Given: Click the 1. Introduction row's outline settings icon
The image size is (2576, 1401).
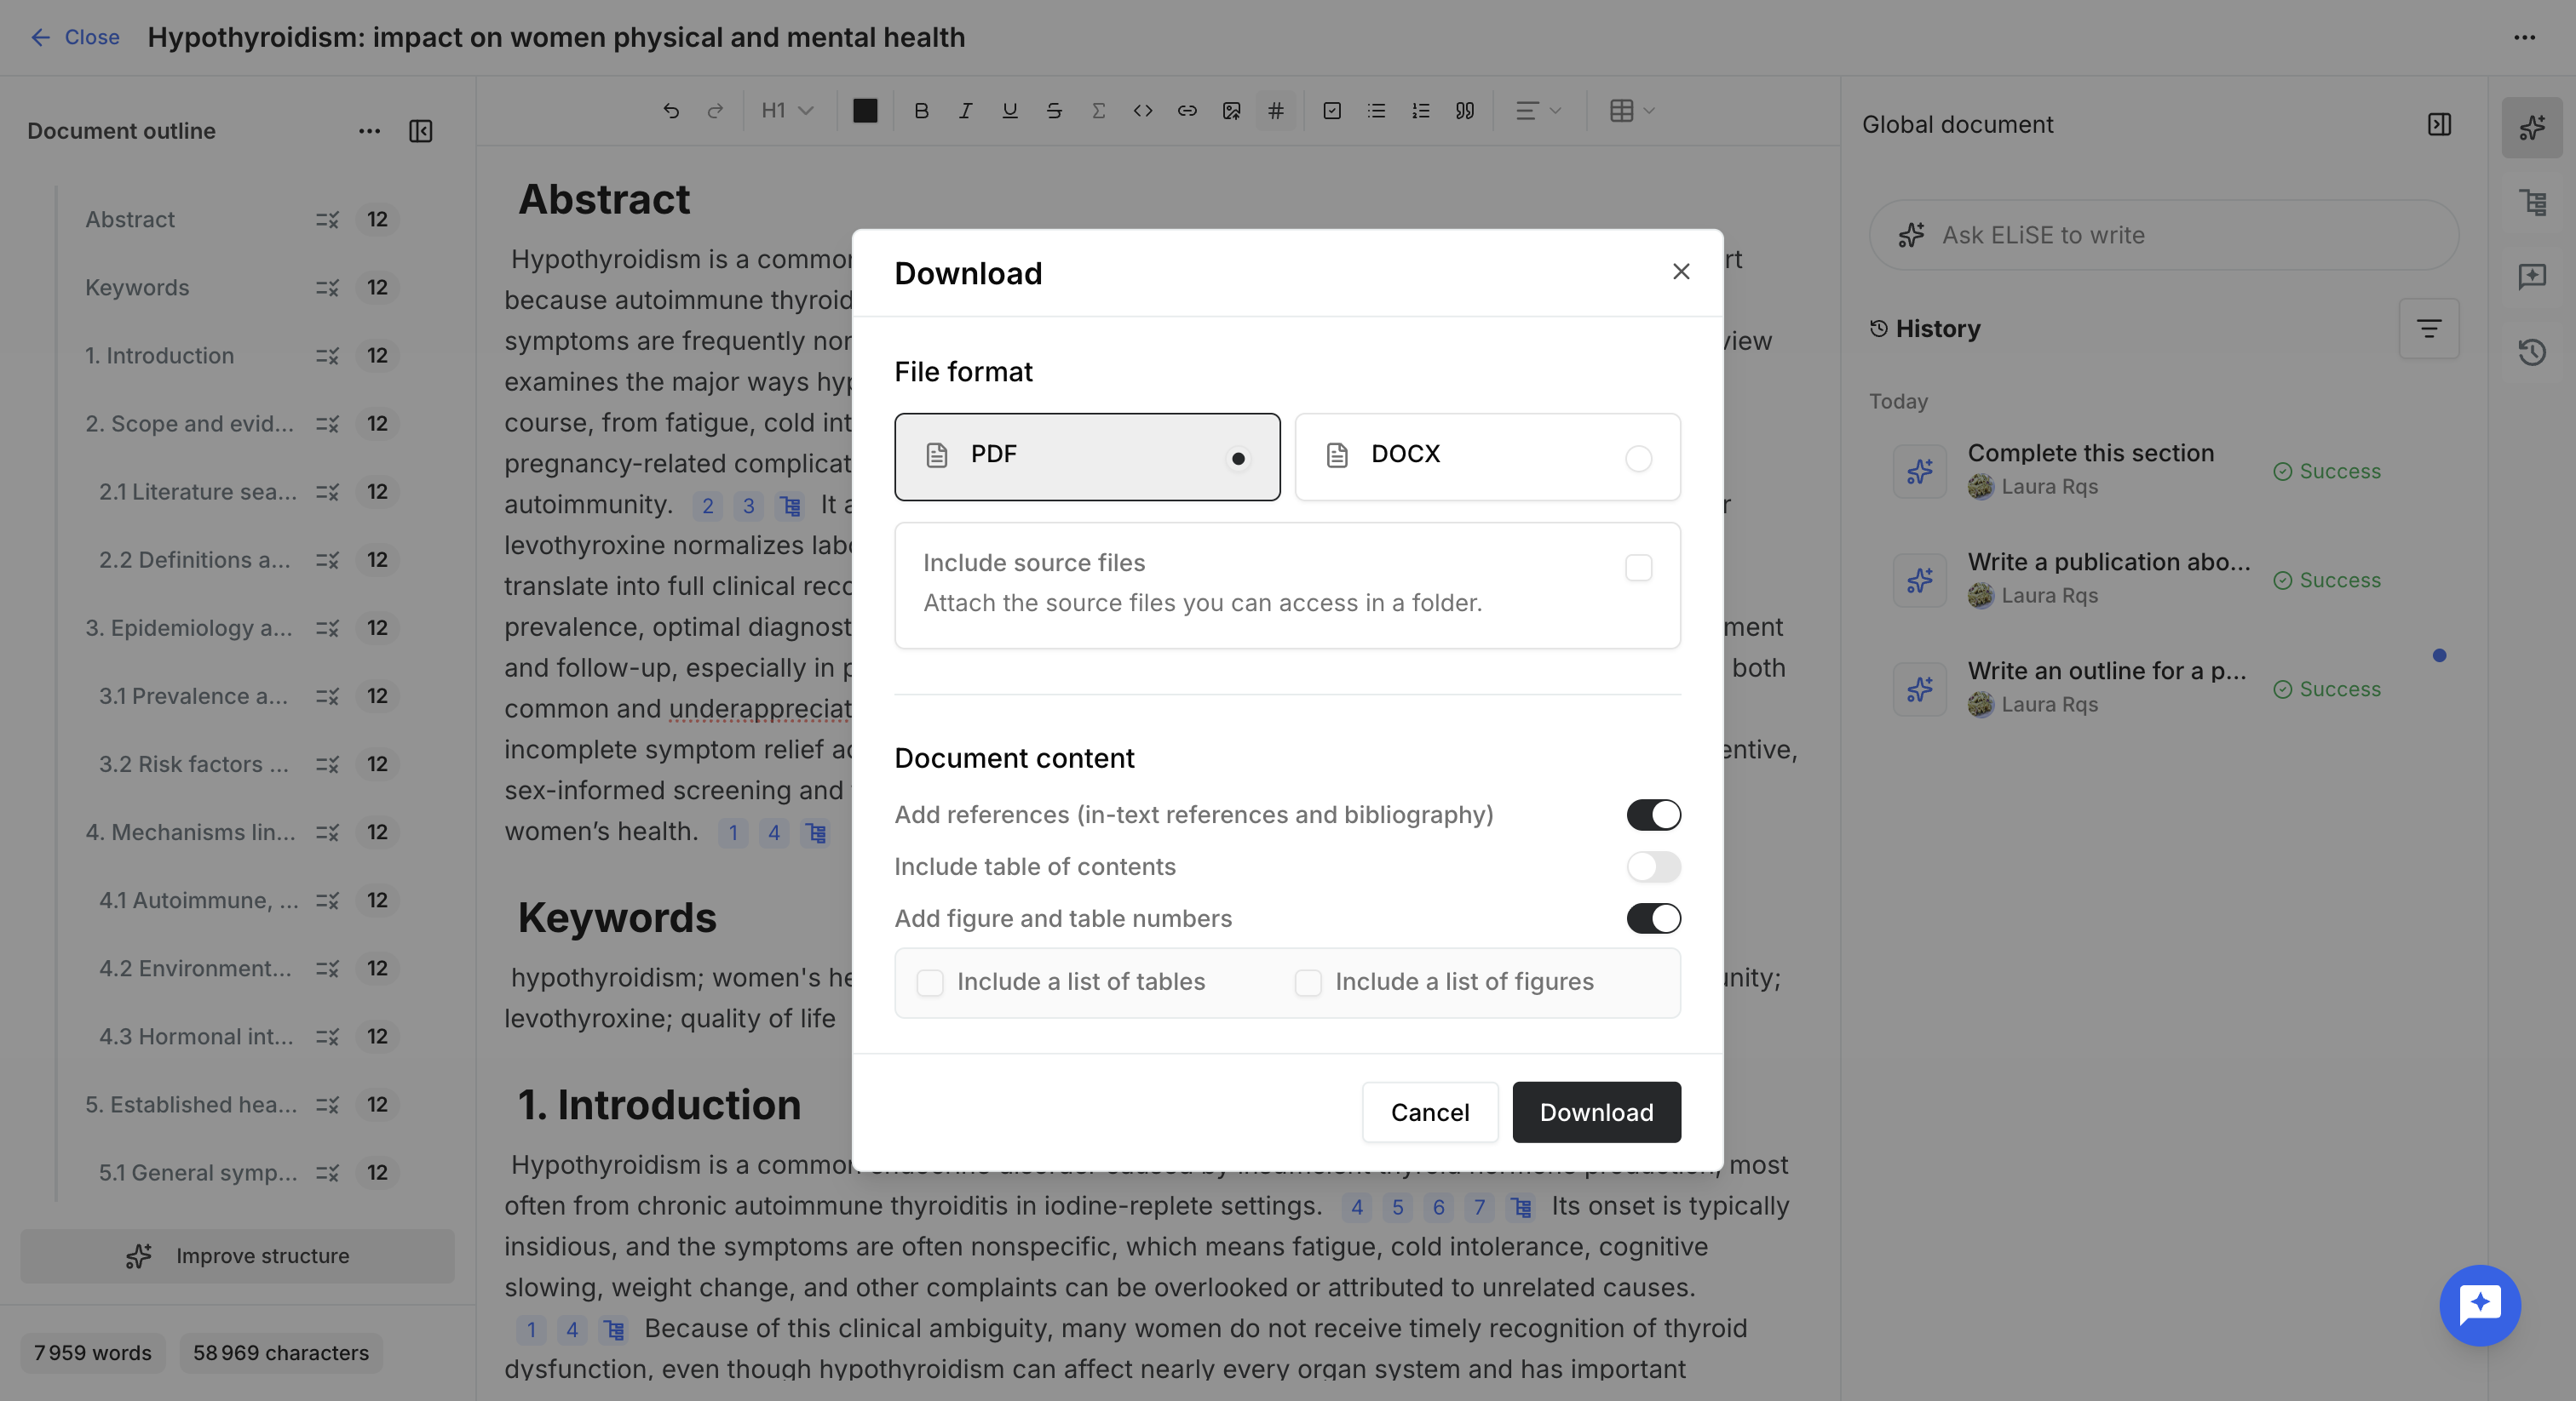Looking at the screenshot, I should 327,356.
